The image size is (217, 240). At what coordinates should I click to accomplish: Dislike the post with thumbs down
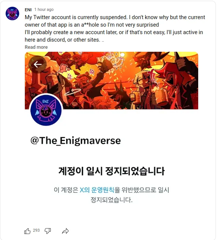(48, 231)
